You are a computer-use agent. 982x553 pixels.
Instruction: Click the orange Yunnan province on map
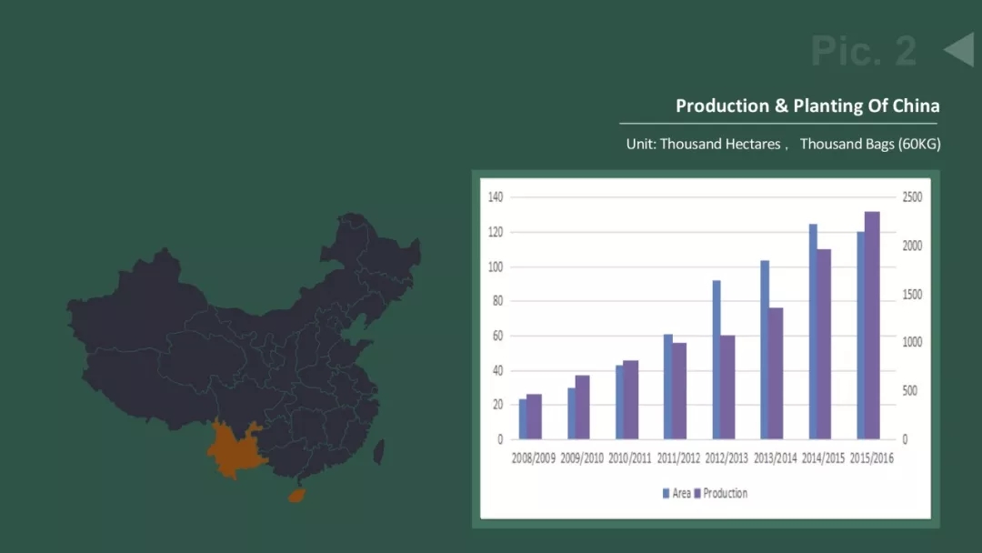(x=236, y=450)
